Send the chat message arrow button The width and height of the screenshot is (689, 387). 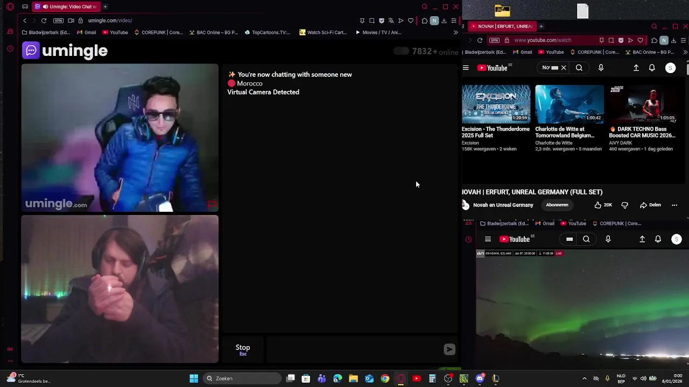[449, 349]
